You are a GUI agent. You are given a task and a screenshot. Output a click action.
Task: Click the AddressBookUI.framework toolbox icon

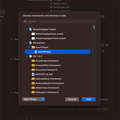(x=33, y=83)
